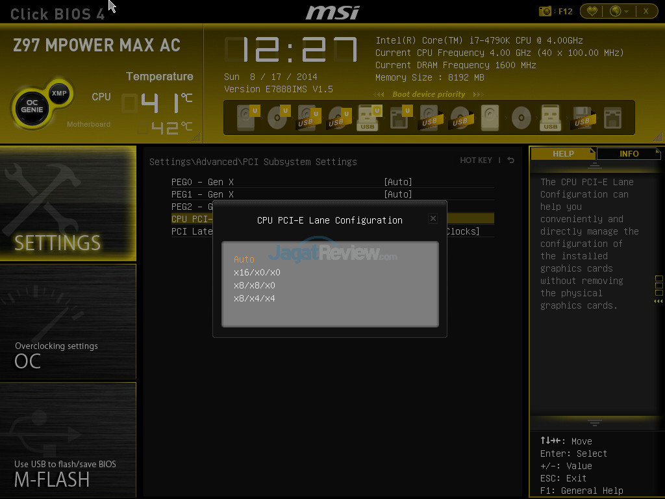
Task: Click the PEG2 row label
Action: 192,207
